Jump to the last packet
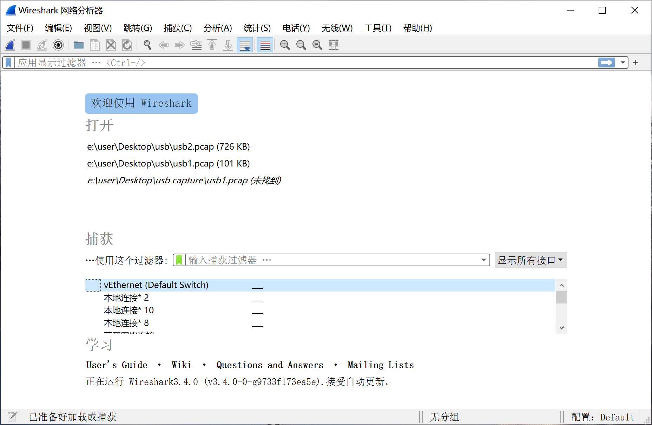This screenshot has width=652, height=425. tap(228, 45)
